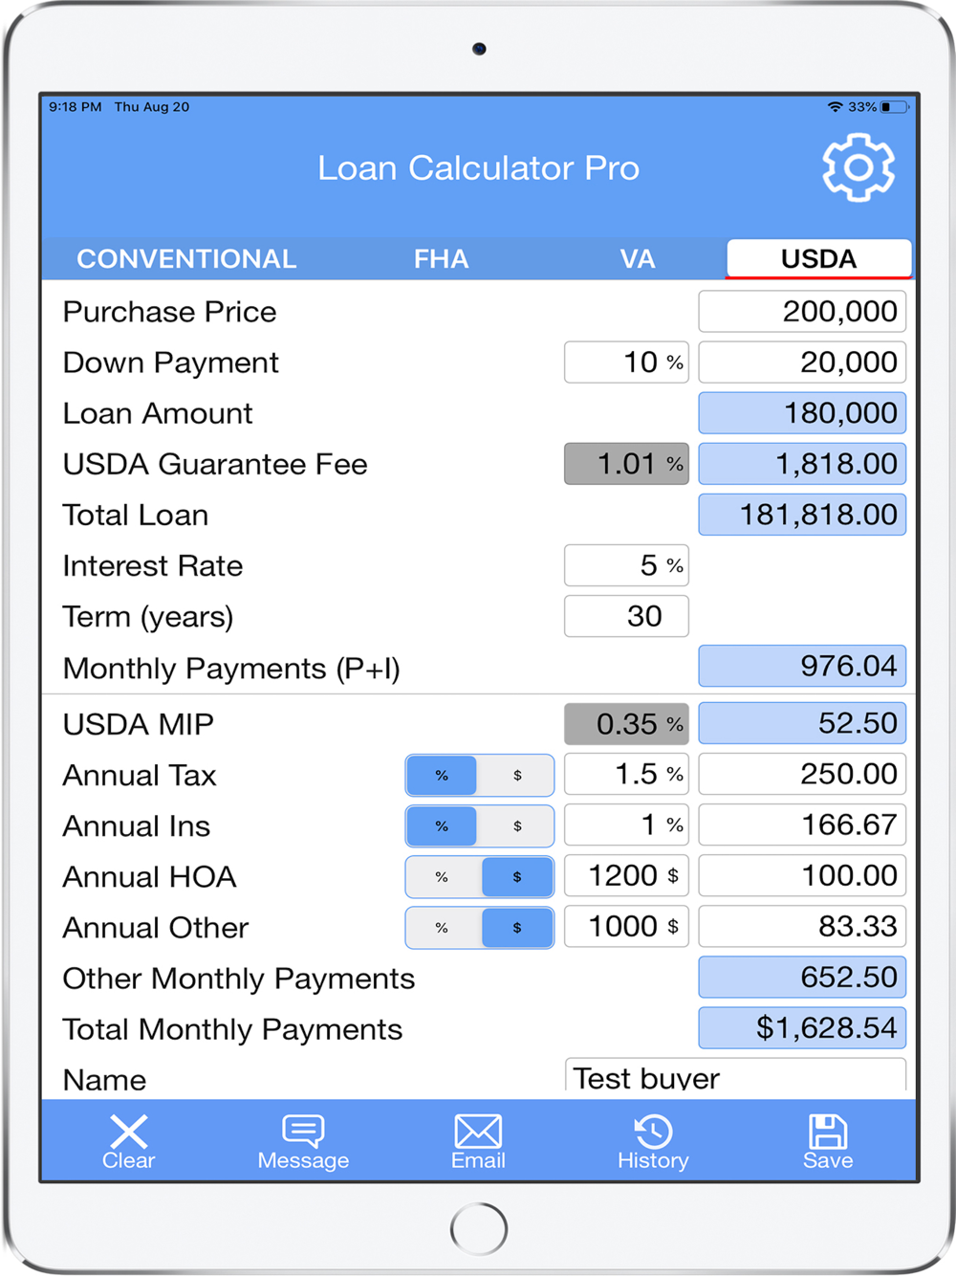Screen dimensions: 956x1276
Task: Tap the Clear X icon
Action: tap(128, 1132)
